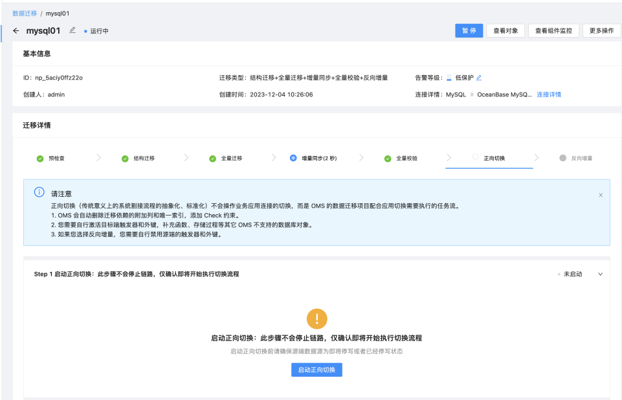Select the 正向切换 step tab
Screen dimensions: 622x400
click(x=494, y=159)
